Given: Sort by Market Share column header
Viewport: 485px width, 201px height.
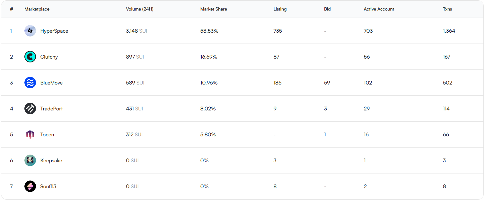Looking at the screenshot, I should [x=214, y=9].
